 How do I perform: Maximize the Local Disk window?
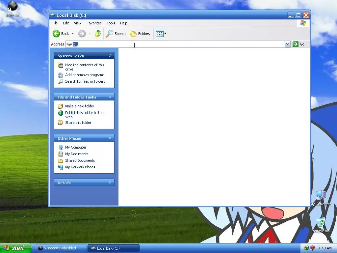click(x=298, y=15)
